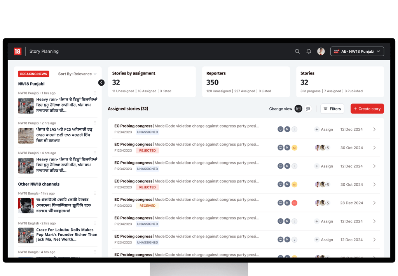This screenshot has width=398, height=276.
Task: Switch to list view
Action: pos(298,109)
